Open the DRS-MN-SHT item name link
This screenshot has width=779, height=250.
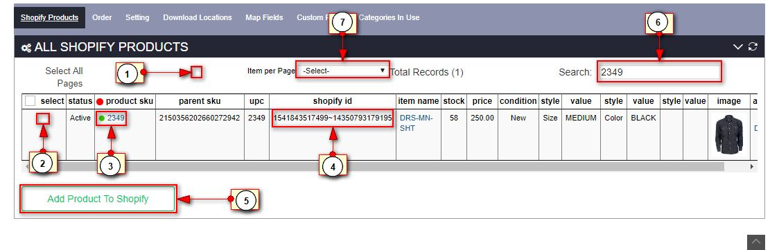[x=417, y=123]
